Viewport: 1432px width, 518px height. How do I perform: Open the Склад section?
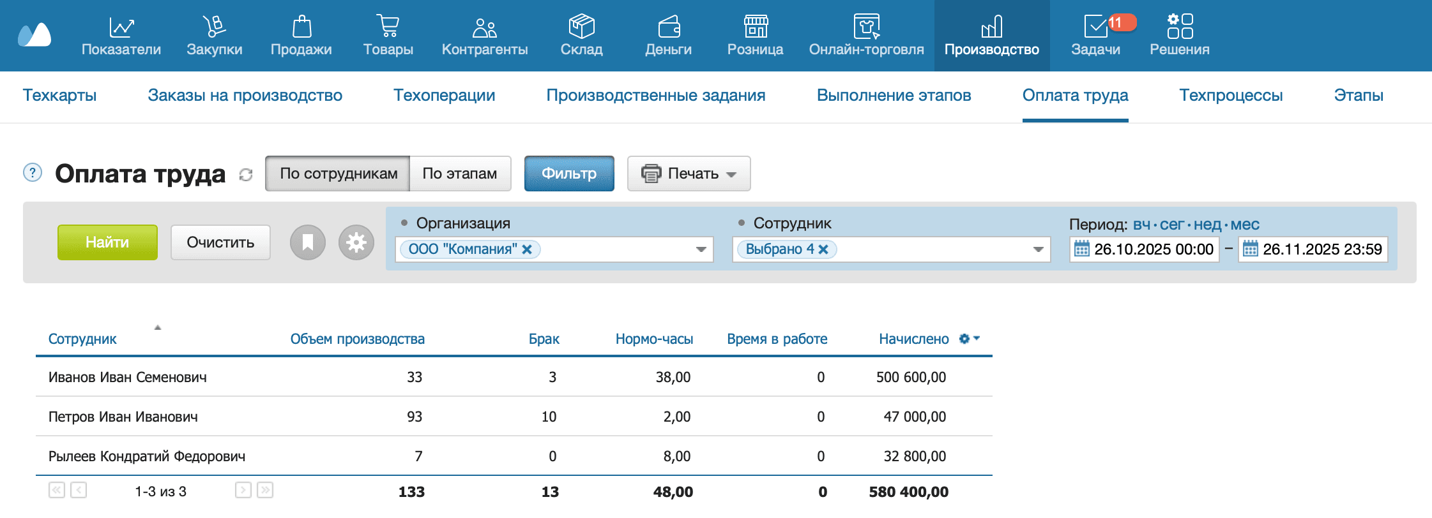tap(582, 36)
